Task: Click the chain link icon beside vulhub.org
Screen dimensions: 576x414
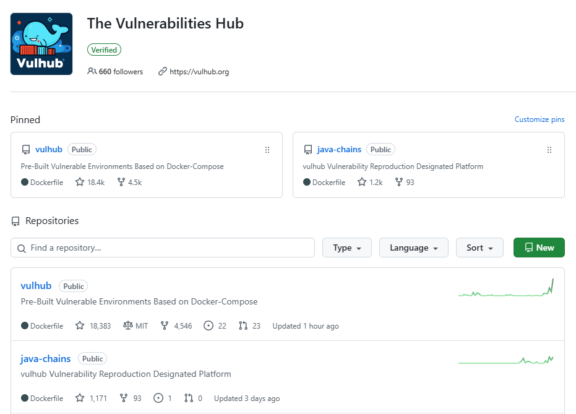Action: pos(162,71)
